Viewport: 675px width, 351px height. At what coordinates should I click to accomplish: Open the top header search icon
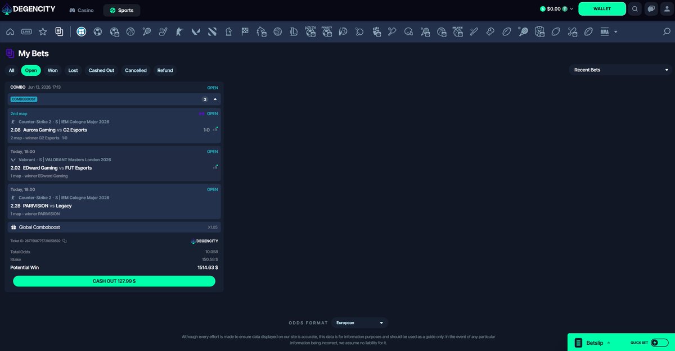coord(635,9)
